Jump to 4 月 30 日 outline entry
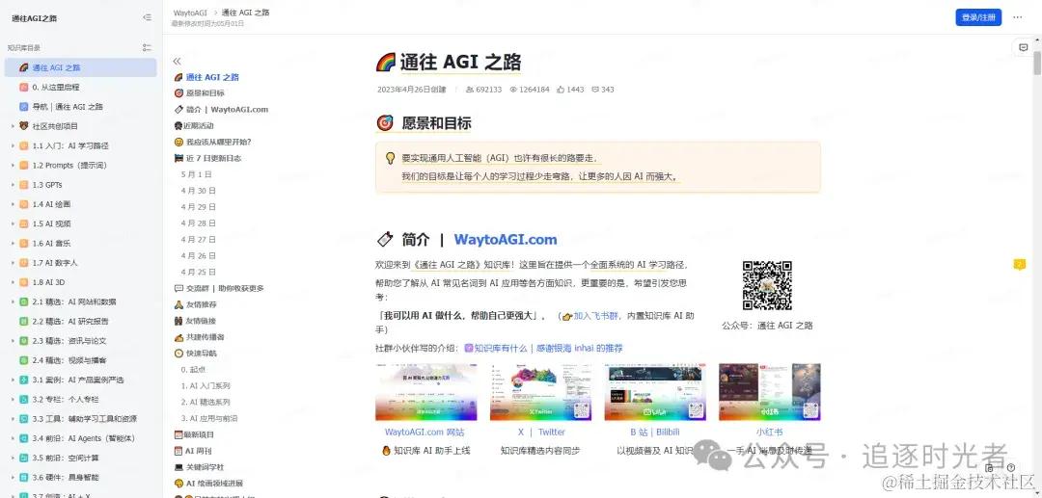1042x498 pixels. click(199, 191)
